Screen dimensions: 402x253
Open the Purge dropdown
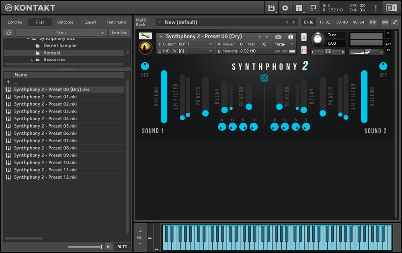[x=283, y=44]
